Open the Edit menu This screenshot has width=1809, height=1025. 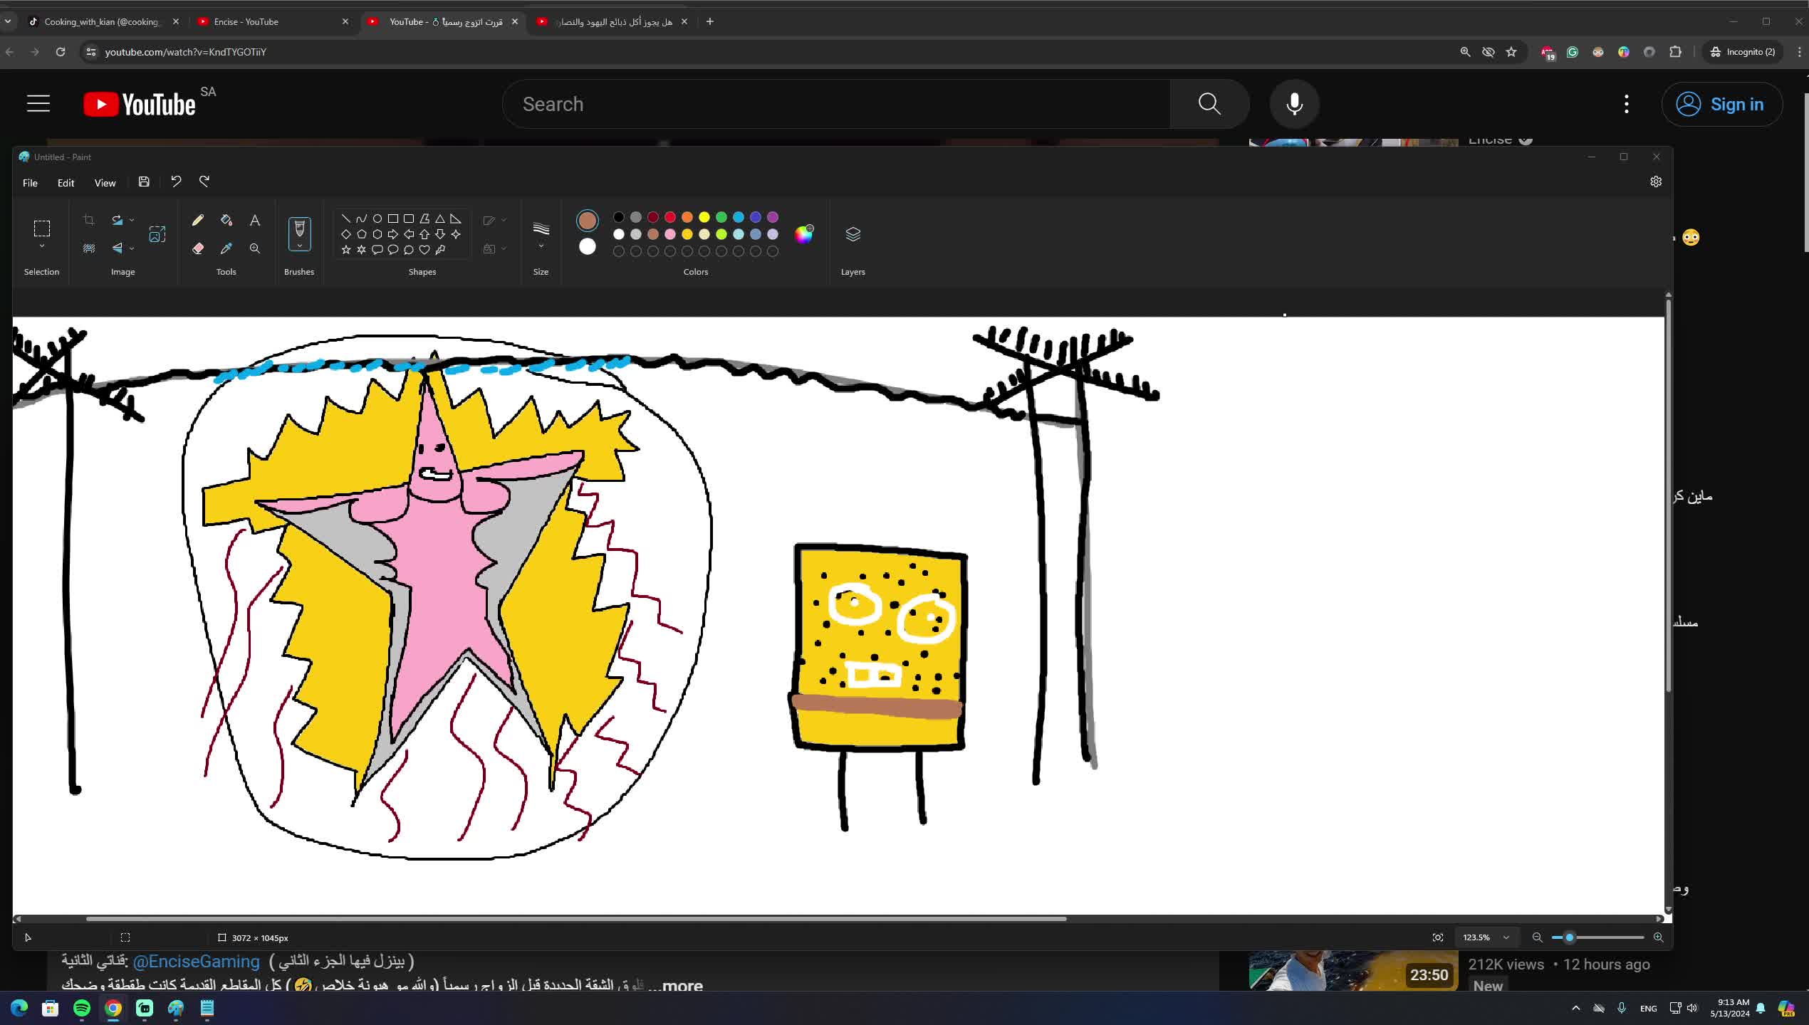[66, 183]
